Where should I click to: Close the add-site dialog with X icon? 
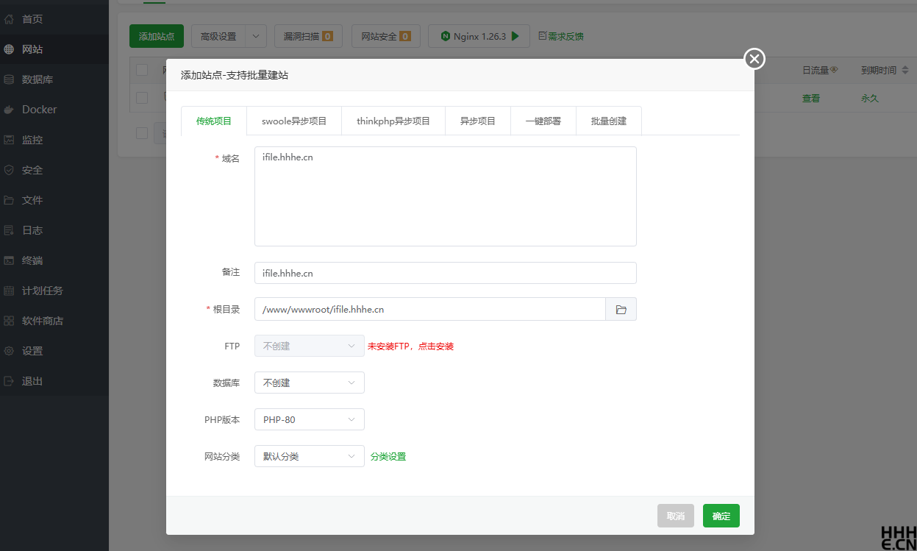click(754, 59)
